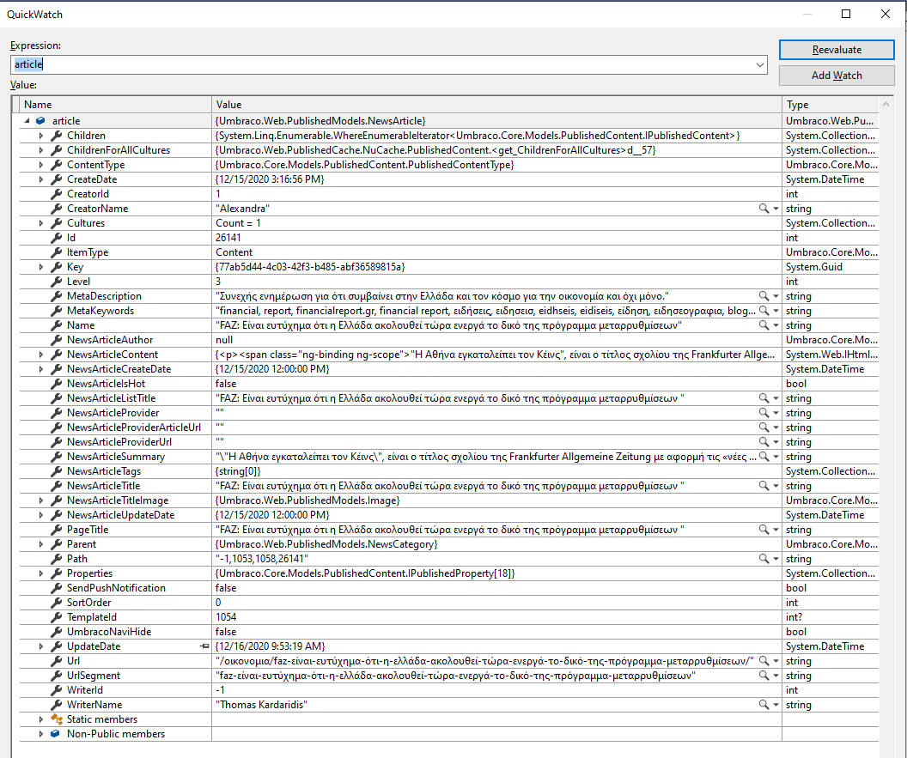The height and width of the screenshot is (758, 907).
Task: Click the Static members icon
Action: (x=57, y=719)
